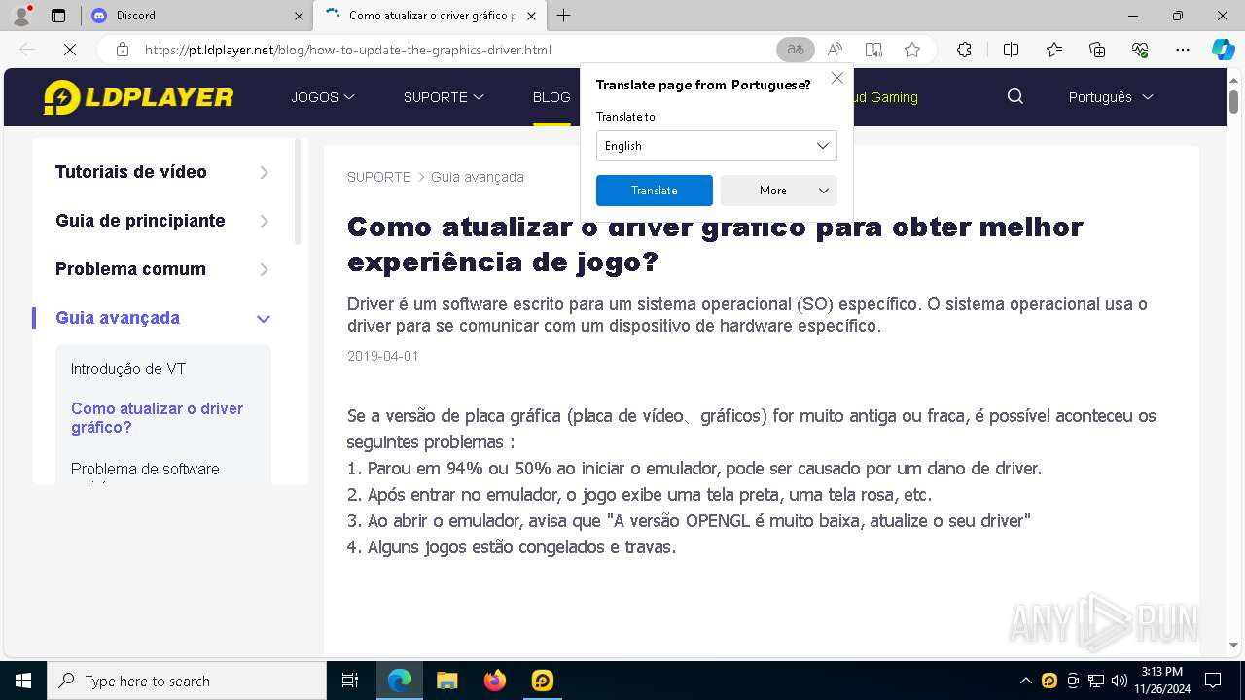
Task: Expand Guia de principiante section
Action: click(162, 221)
